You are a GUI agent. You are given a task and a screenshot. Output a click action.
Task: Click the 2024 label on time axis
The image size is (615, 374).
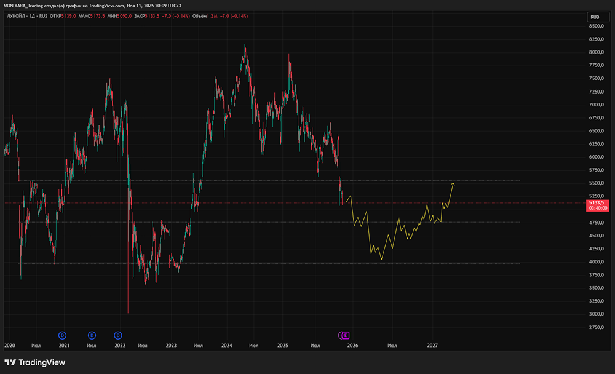(x=226, y=346)
